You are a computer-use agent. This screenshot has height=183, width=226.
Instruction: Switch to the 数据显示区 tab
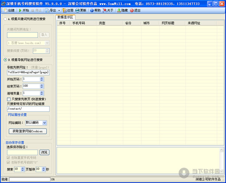point(66,17)
